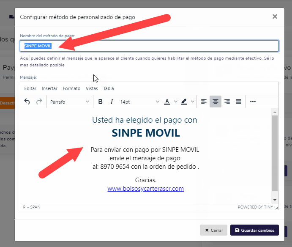
Task: Click the editor scroll up arrow
Action: tap(275, 112)
